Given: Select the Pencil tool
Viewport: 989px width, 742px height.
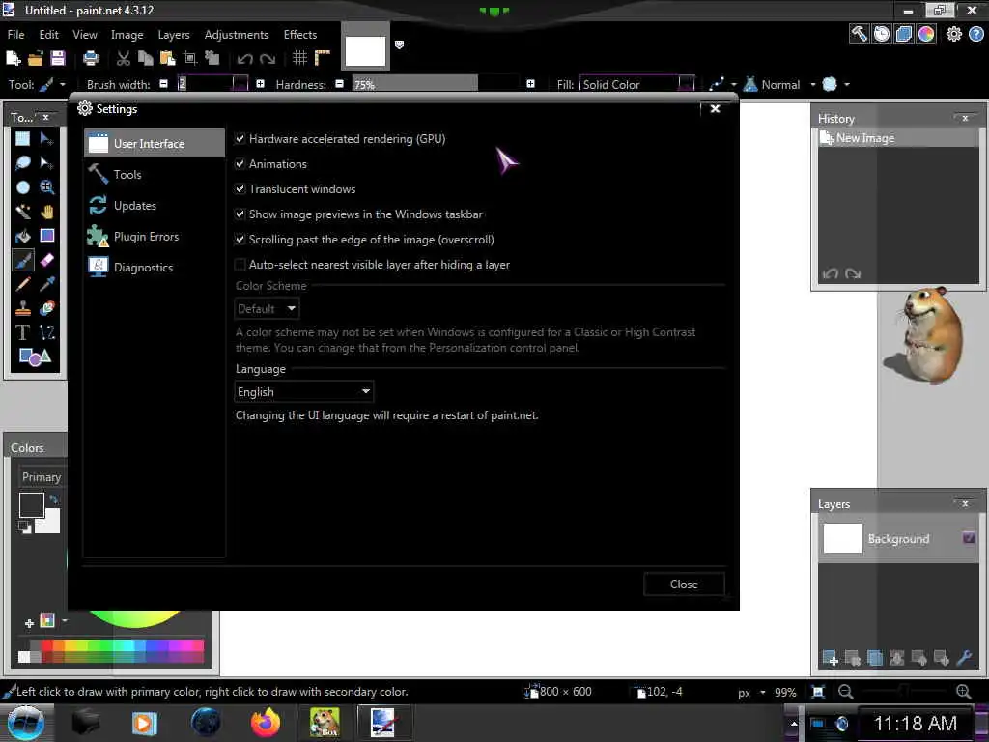Looking at the screenshot, I should [x=23, y=284].
